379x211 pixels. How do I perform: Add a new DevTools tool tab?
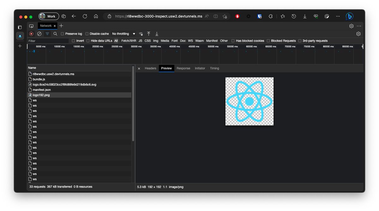pos(61,26)
